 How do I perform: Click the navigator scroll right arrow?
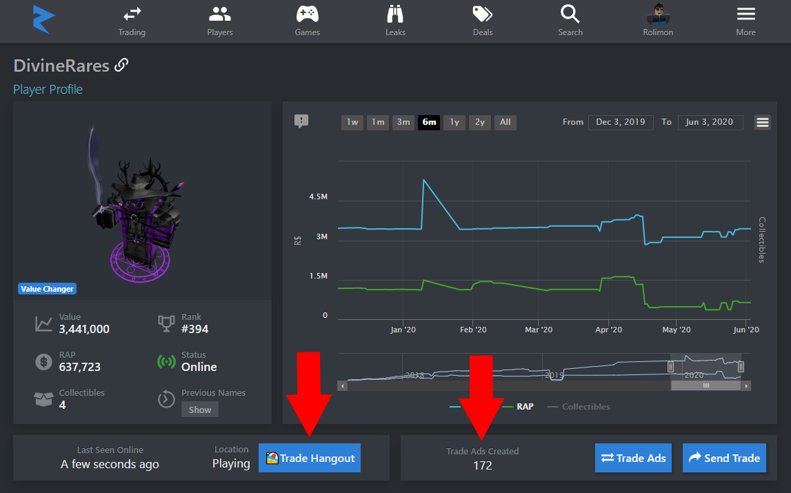(x=746, y=386)
